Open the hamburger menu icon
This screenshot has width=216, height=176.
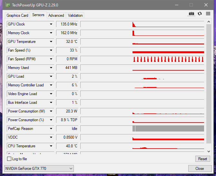click(x=208, y=14)
